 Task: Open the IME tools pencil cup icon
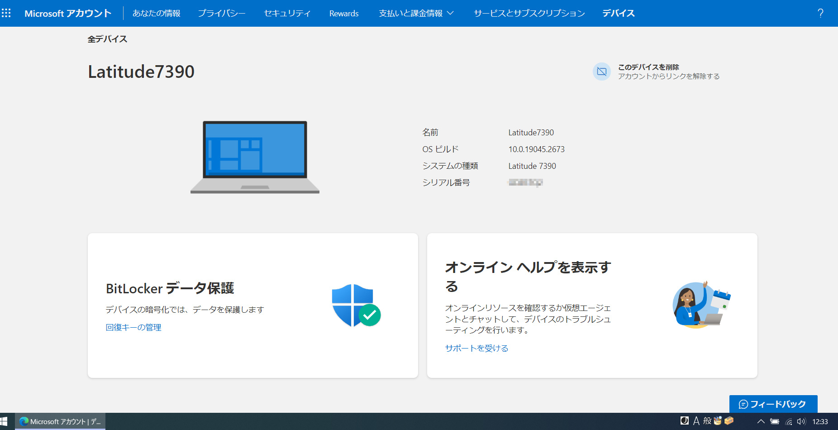click(718, 421)
